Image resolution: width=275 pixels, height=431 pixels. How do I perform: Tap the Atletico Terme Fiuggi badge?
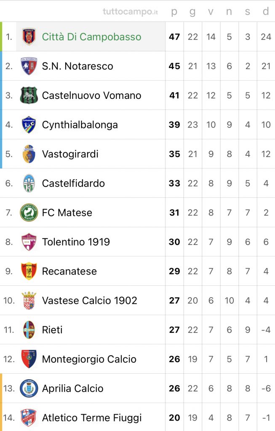(29, 418)
